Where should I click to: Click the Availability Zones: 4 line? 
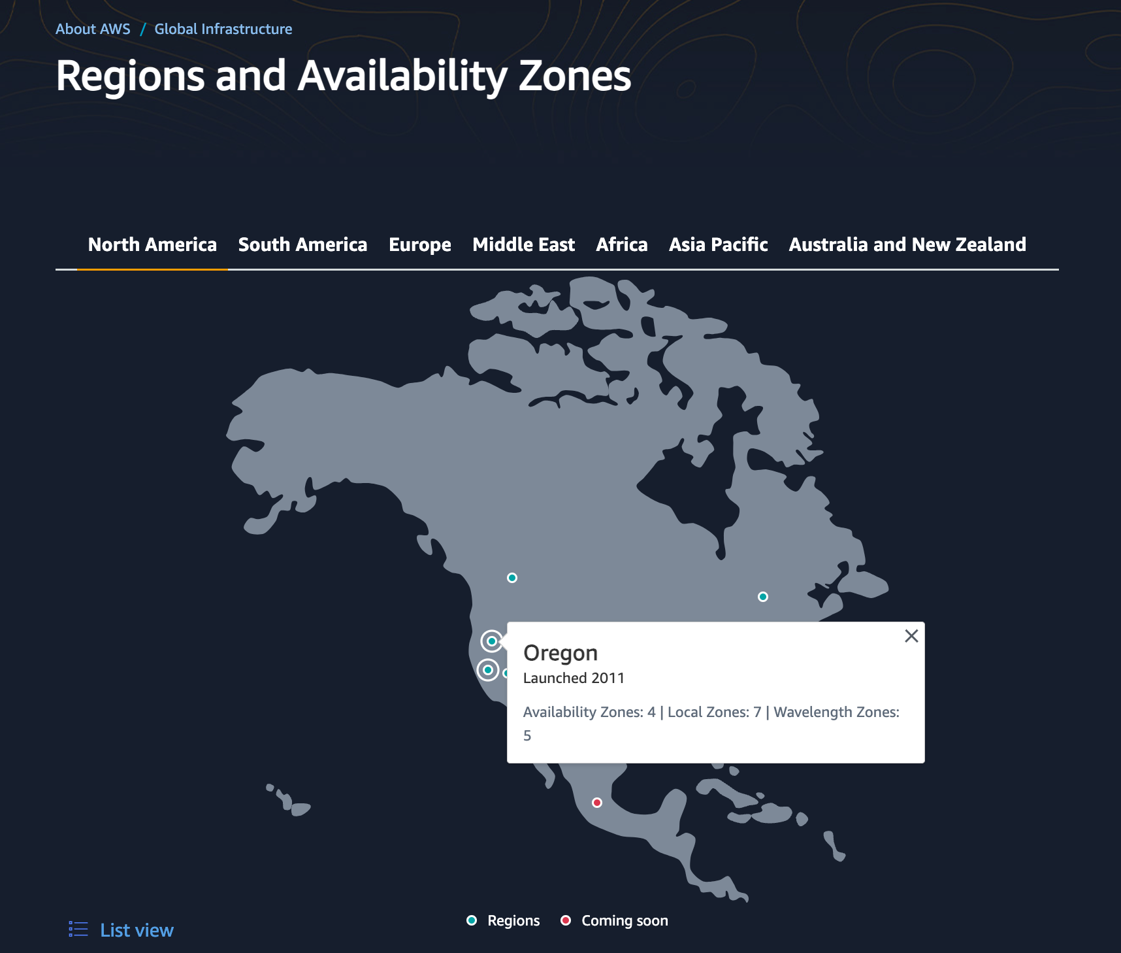pyautogui.click(x=711, y=724)
